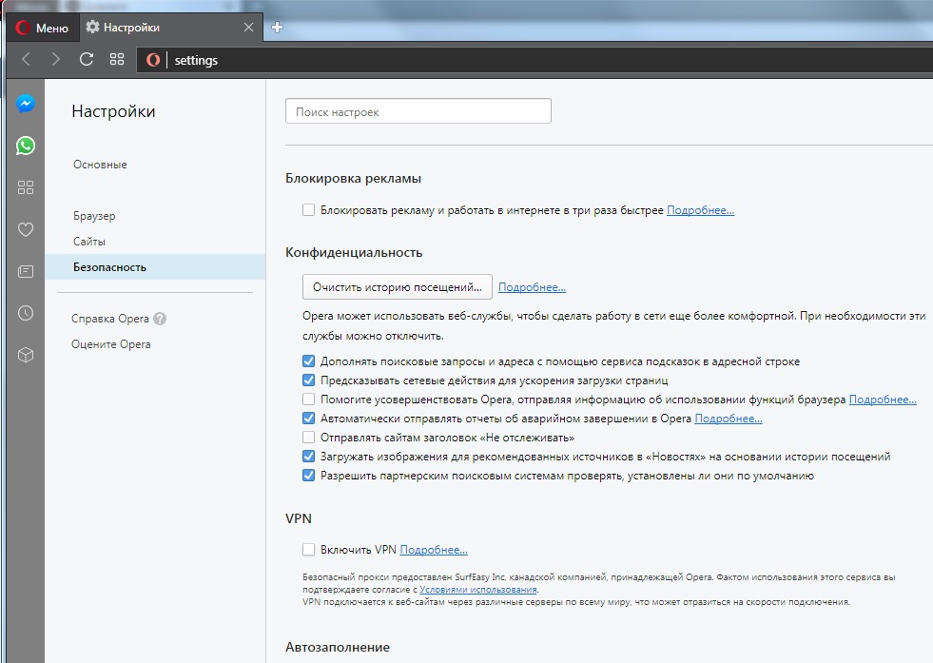The height and width of the screenshot is (663, 933).
Task: Click the Конфиденциальность heading
Action: click(354, 252)
